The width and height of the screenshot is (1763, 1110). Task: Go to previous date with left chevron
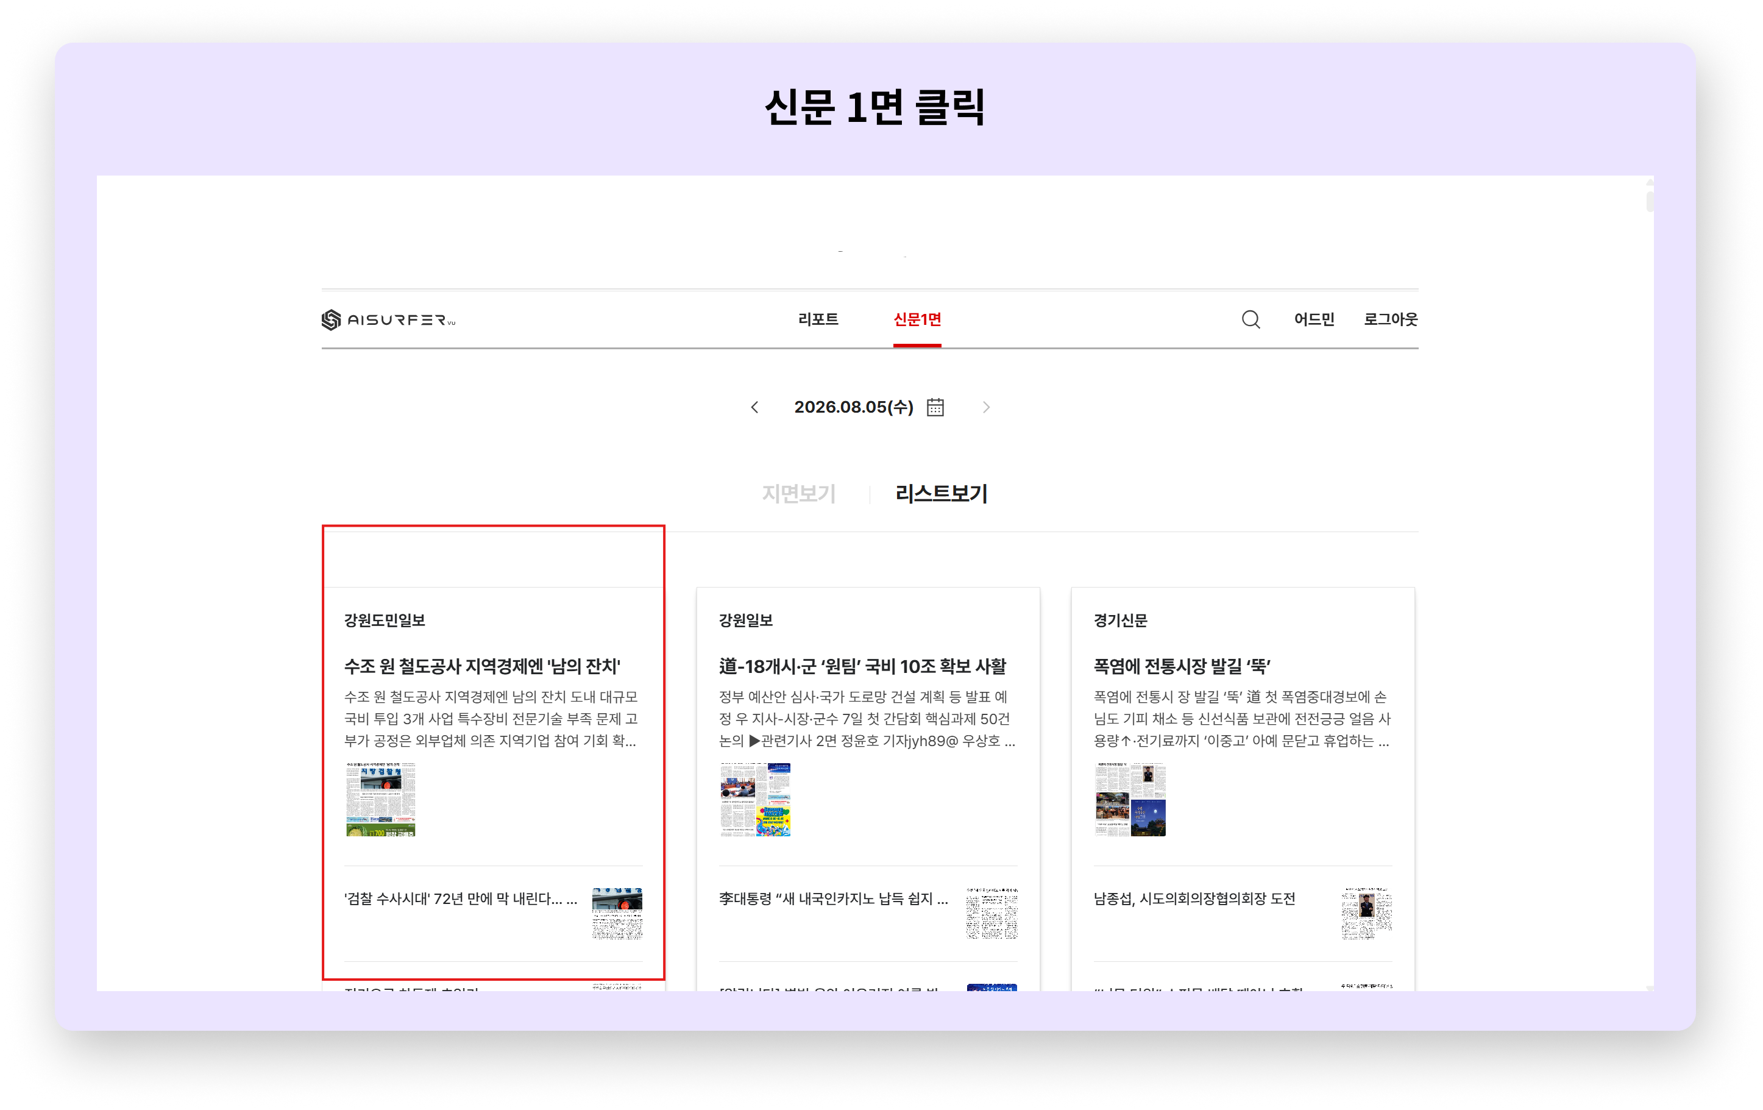tap(754, 407)
